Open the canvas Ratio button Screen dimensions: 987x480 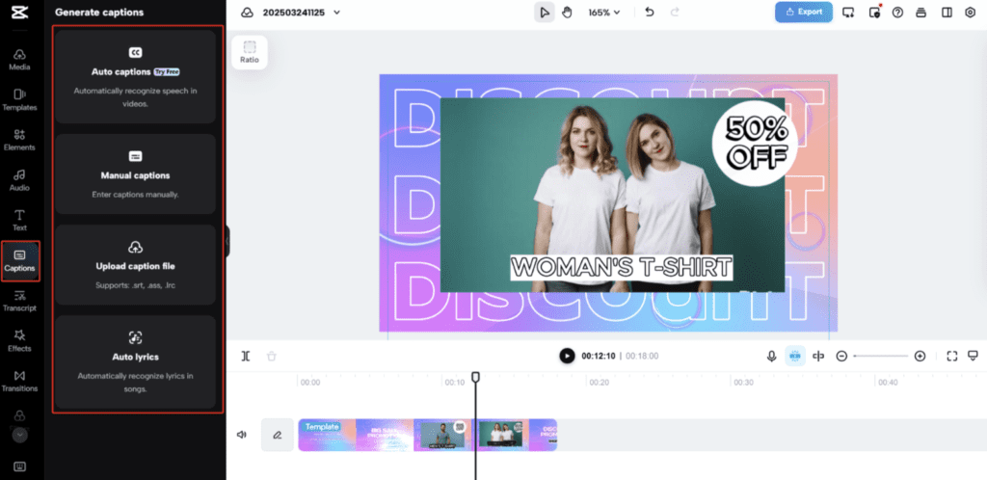250,52
